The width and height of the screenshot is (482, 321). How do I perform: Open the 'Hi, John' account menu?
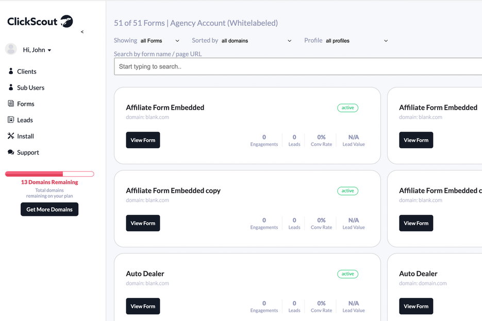point(37,50)
